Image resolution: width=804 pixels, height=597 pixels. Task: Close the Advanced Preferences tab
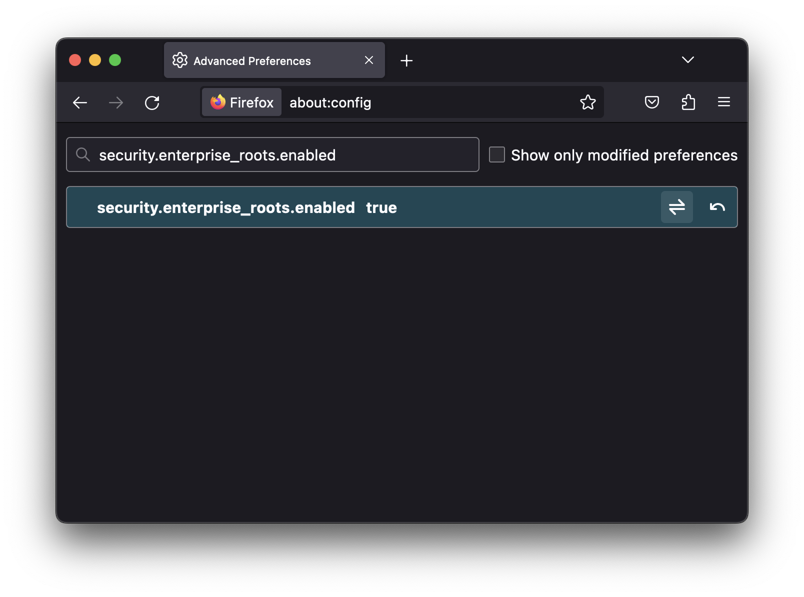pyautogui.click(x=369, y=60)
